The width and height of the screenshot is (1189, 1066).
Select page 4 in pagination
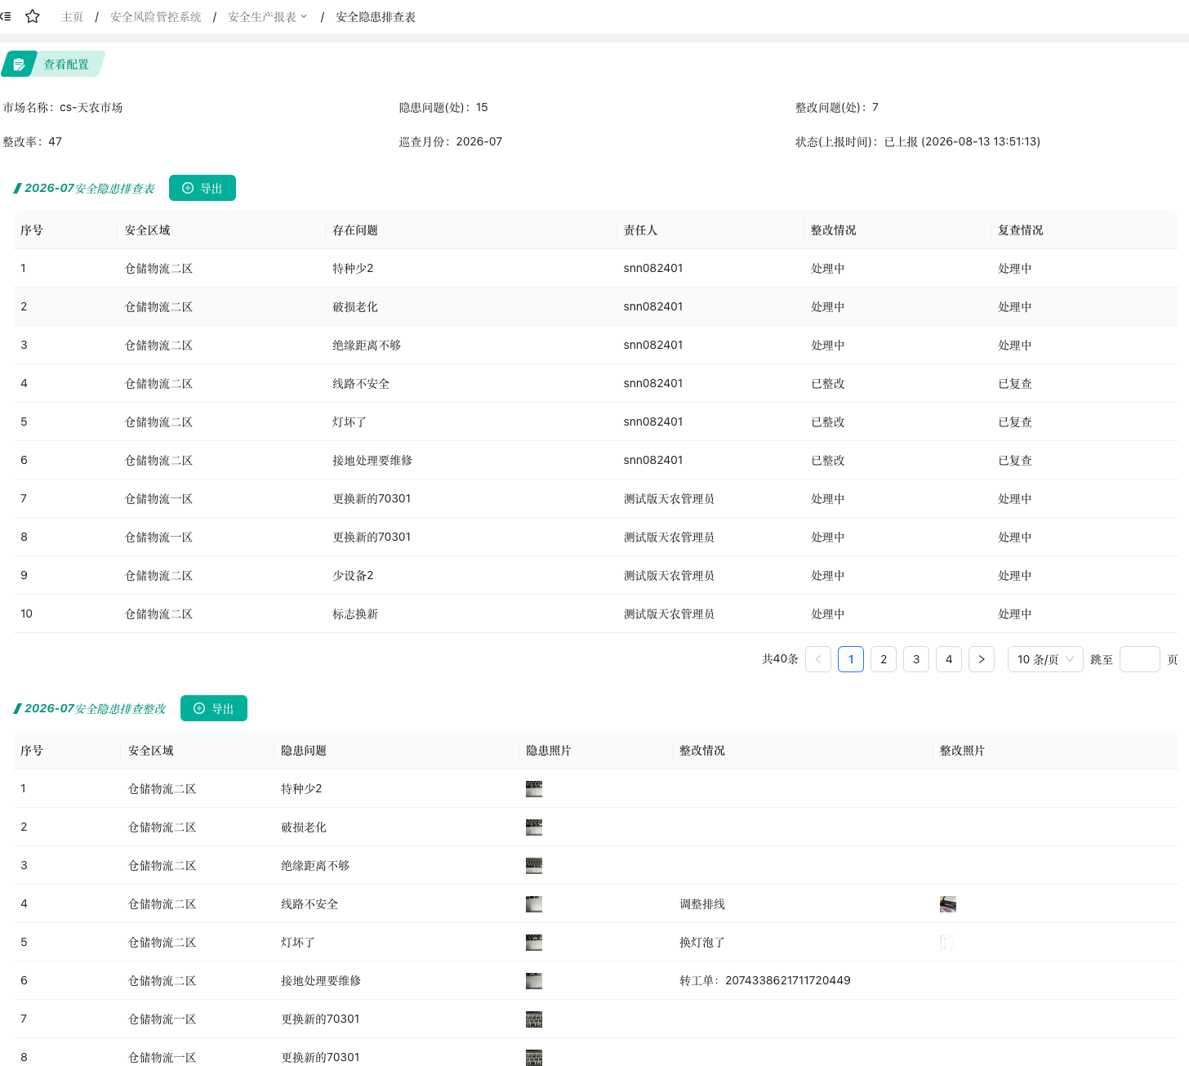(949, 659)
